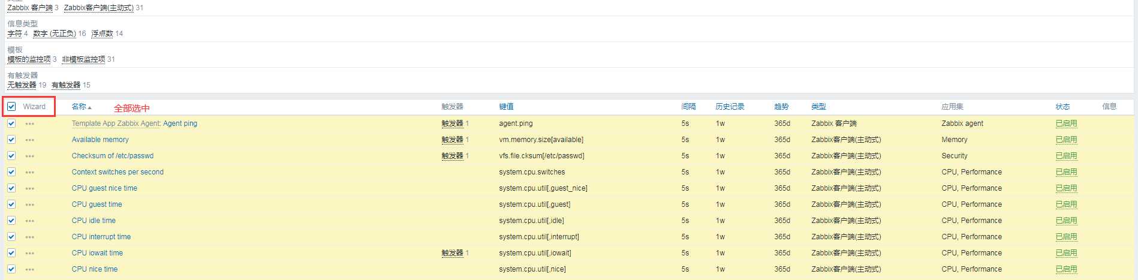1138x280 pixels.
Task: Show 触发器 for the Available memory row
Action: 452,140
